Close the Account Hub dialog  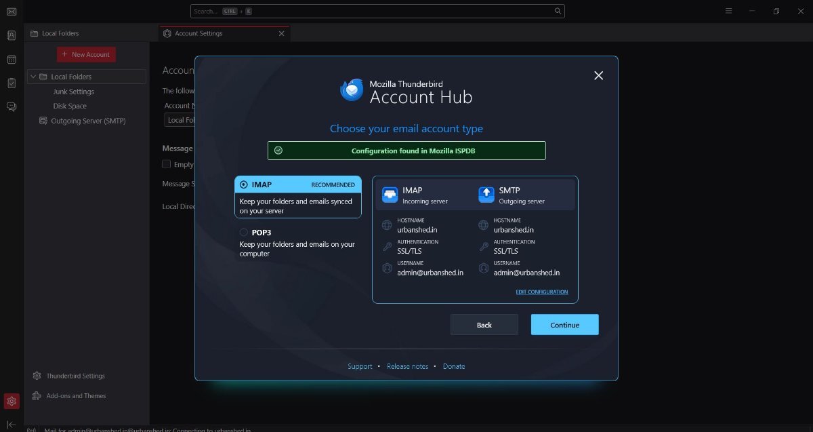(598, 75)
